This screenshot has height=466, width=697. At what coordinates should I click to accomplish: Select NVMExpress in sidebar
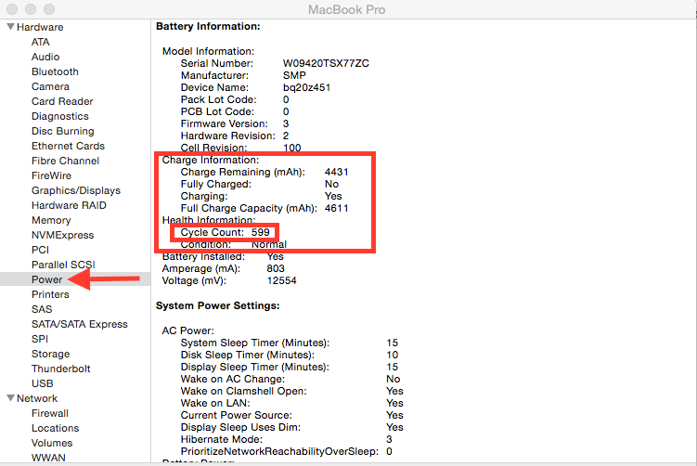click(63, 235)
